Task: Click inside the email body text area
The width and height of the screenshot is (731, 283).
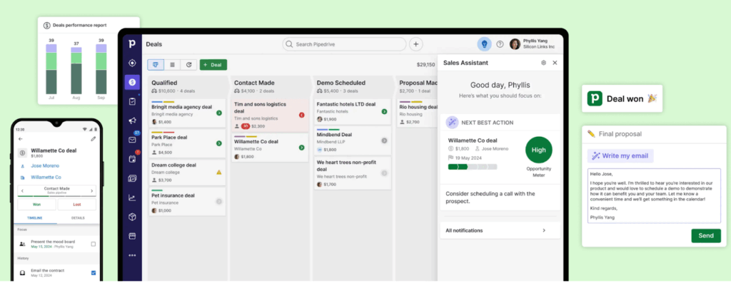Action: coord(654,196)
